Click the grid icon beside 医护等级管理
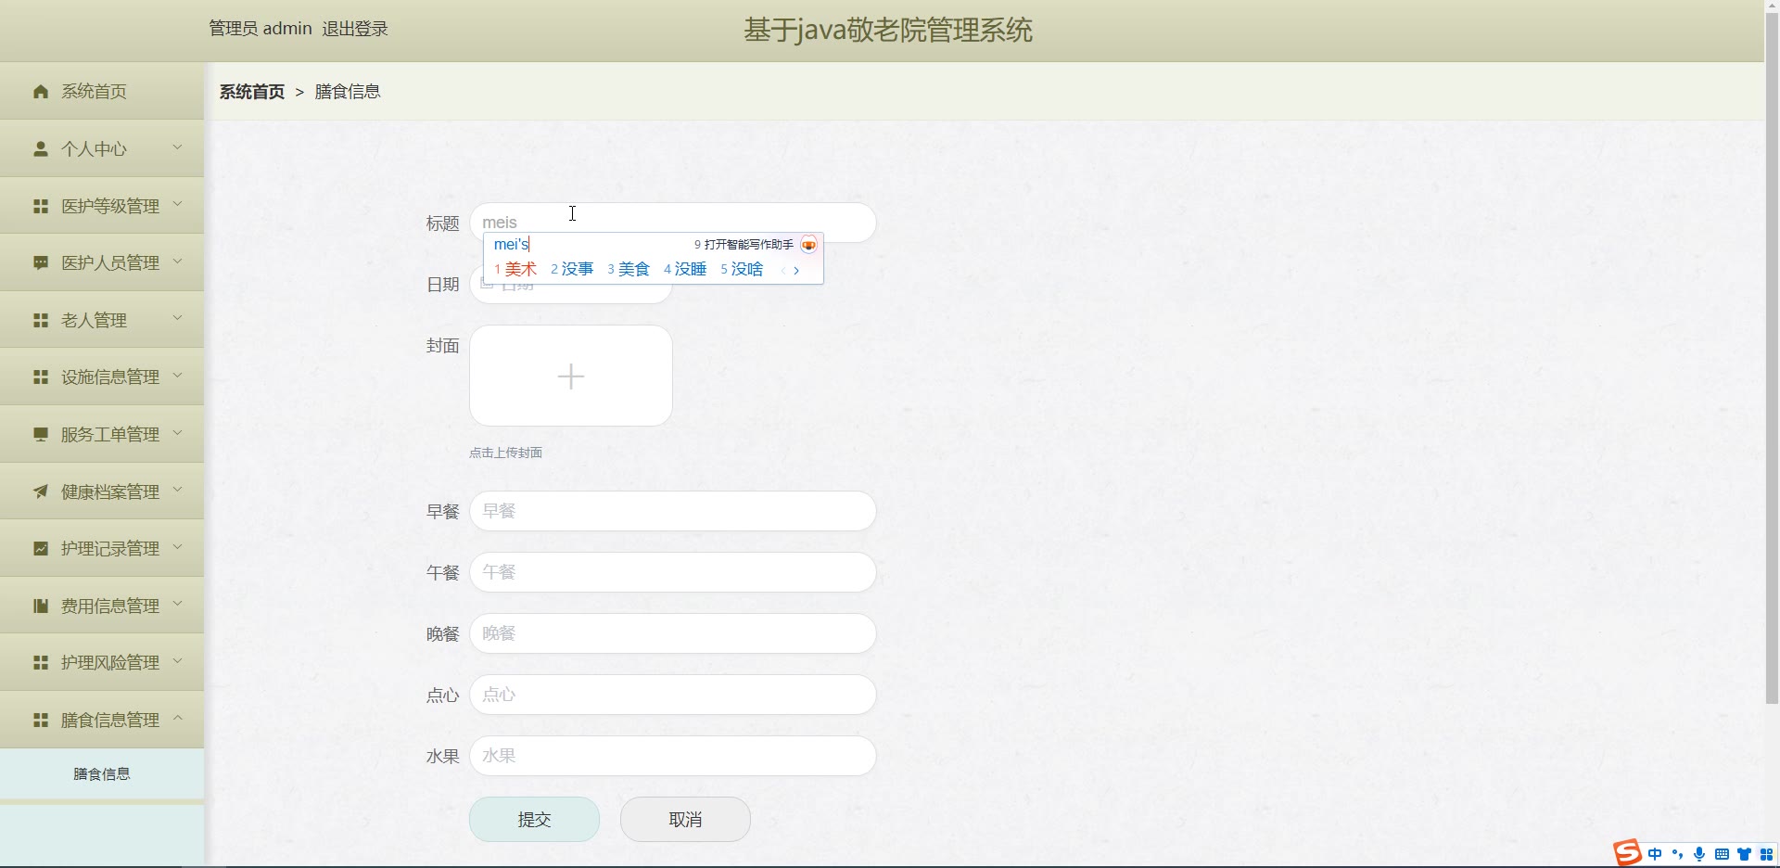The width and height of the screenshot is (1780, 868). click(x=41, y=206)
